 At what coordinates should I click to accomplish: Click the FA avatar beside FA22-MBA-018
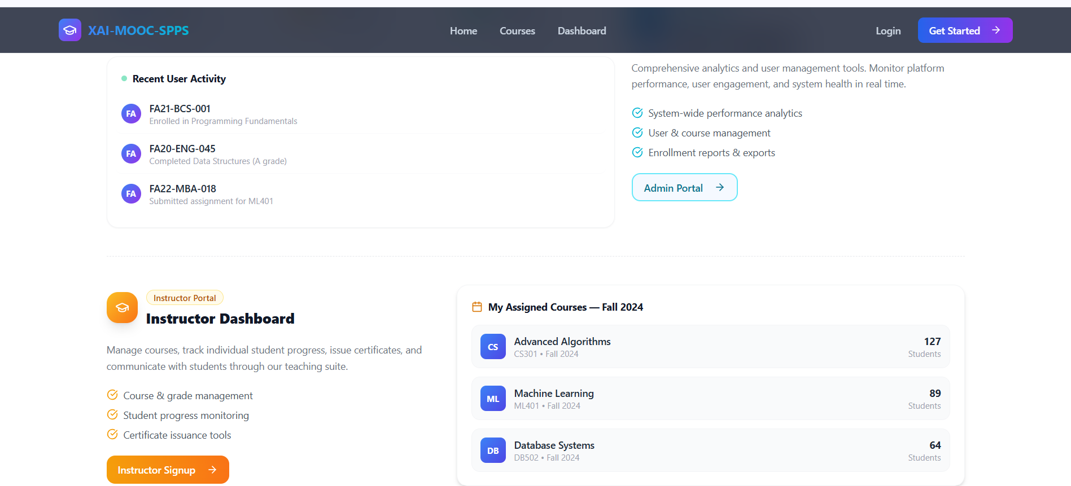(x=131, y=194)
